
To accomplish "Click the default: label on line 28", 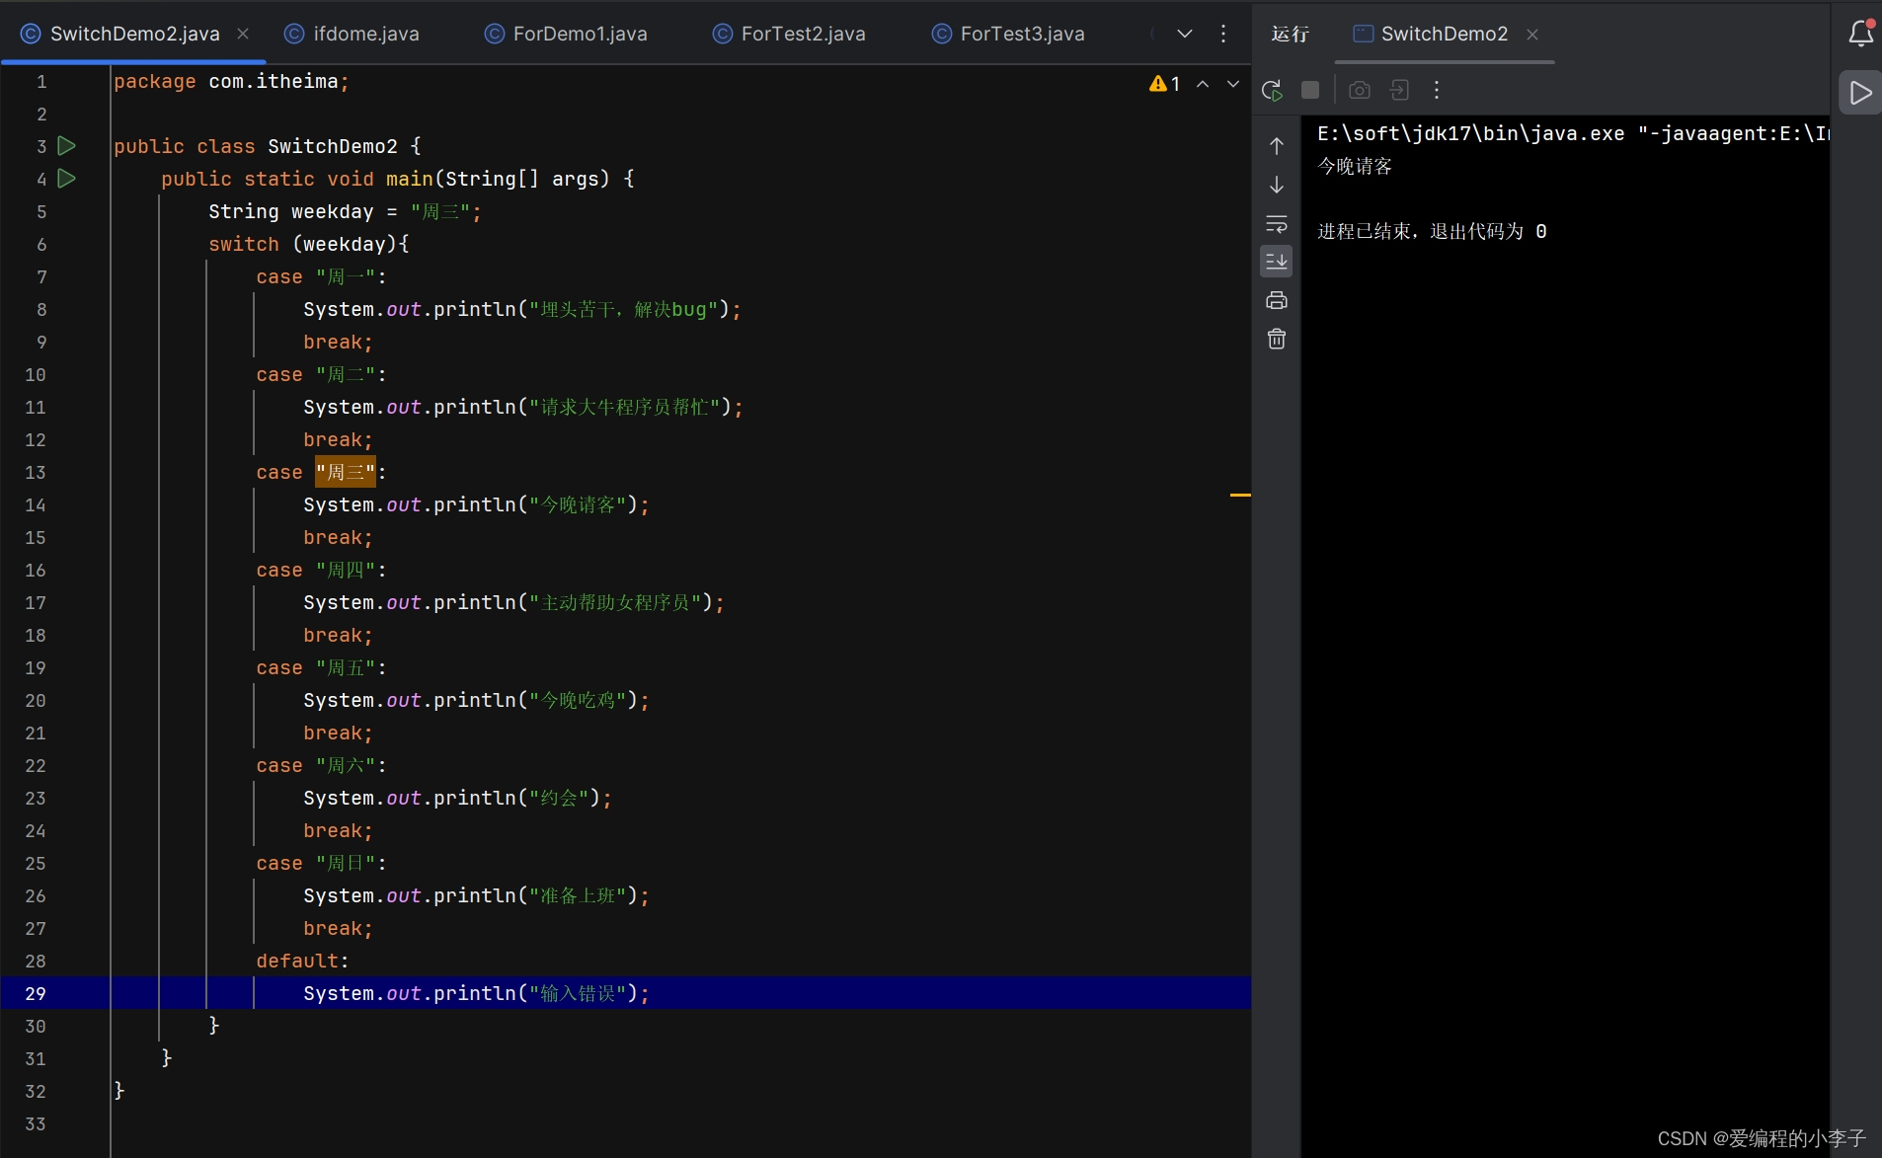I will [x=302, y=961].
